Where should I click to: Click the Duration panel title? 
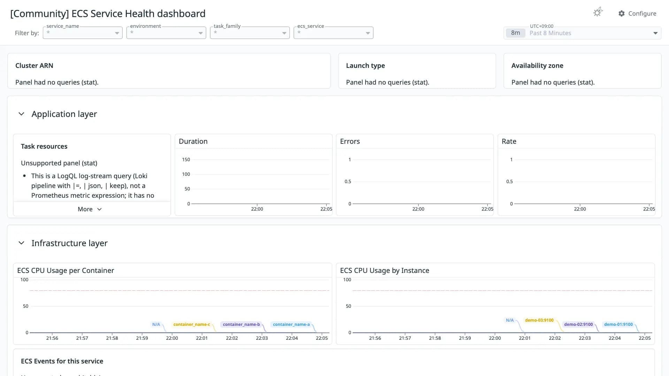[x=193, y=141]
